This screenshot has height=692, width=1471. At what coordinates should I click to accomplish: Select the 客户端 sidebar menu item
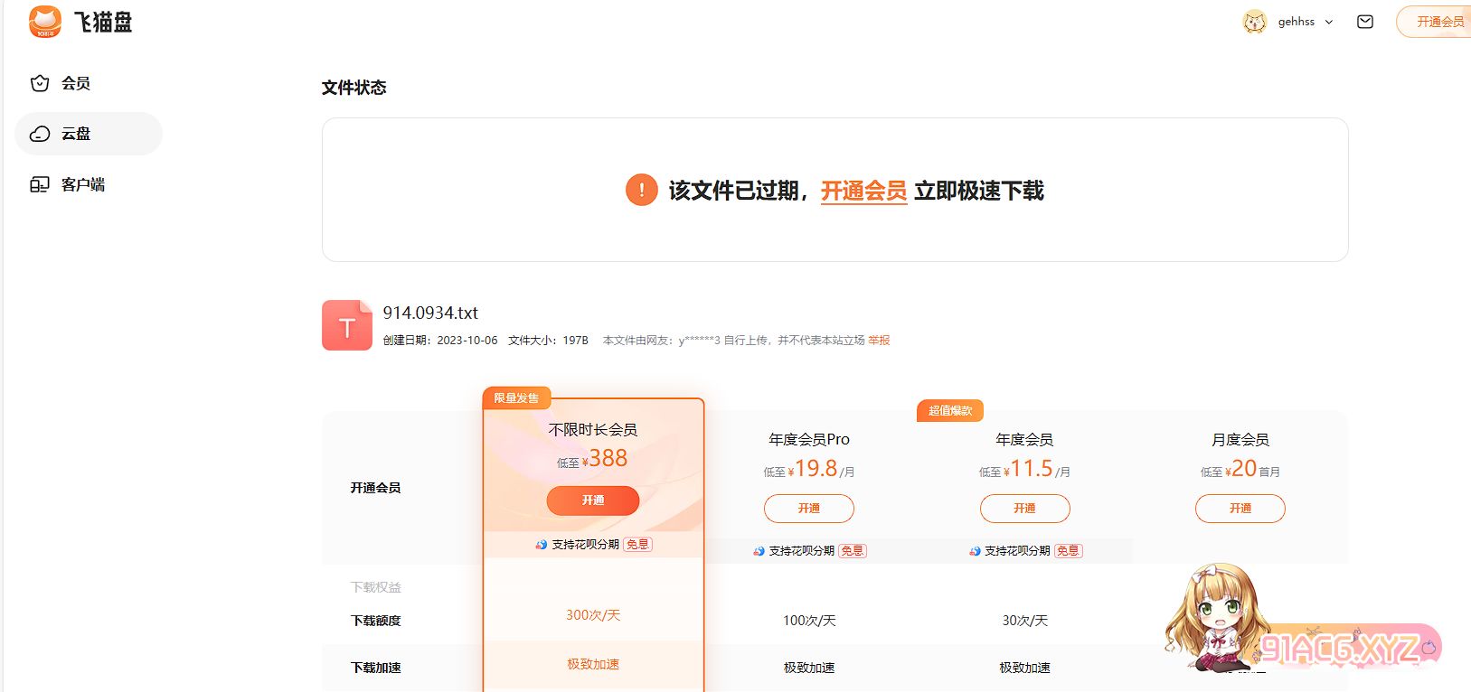[83, 184]
